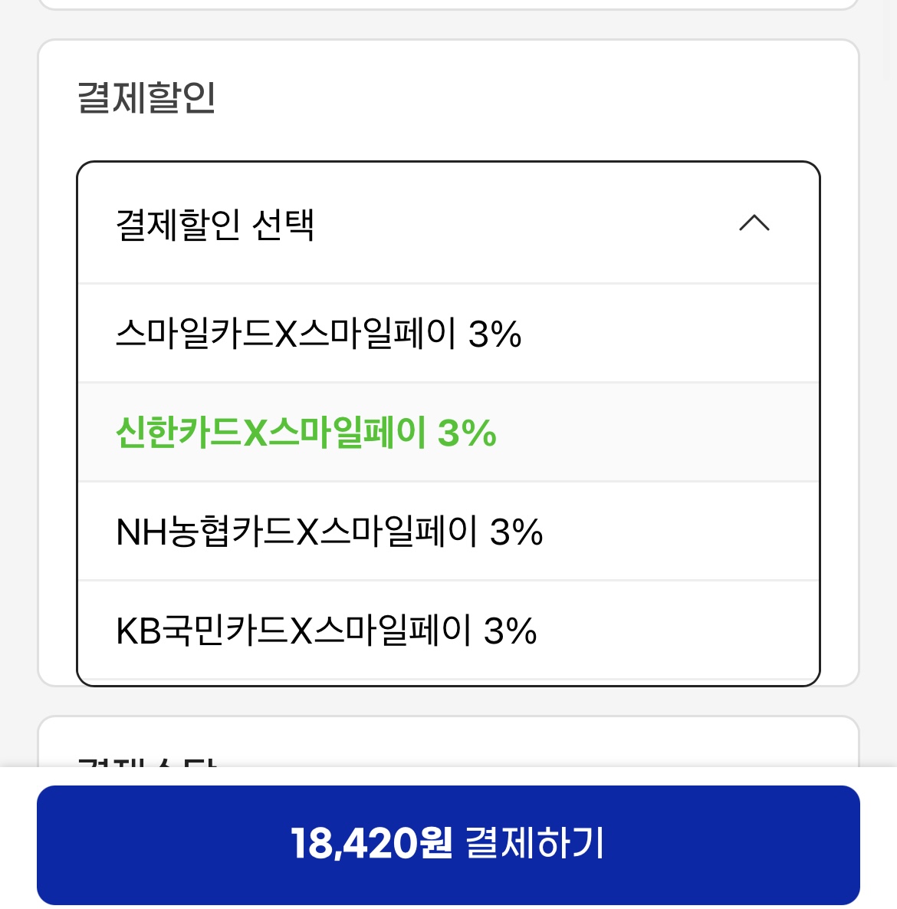The image size is (897, 909).
Task: Collapse the 결제할인 선택 dropdown using the chevron
Action: tap(754, 223)
